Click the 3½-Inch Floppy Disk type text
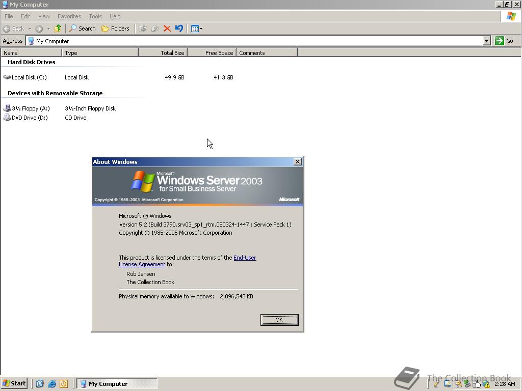Image resolution: width=522 pixels, height=391 pixels. [x=90, y=108]
